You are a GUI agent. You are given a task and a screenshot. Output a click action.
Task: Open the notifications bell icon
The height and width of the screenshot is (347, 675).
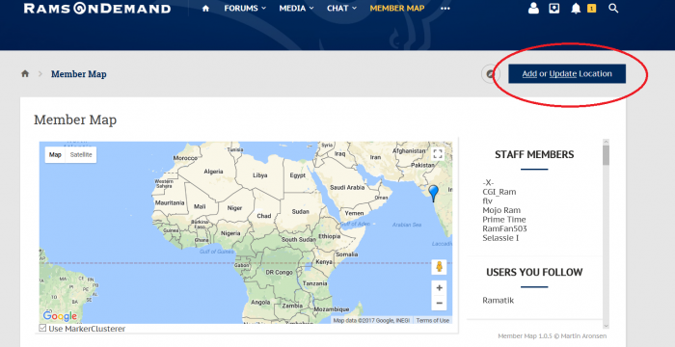coord(576,8)
